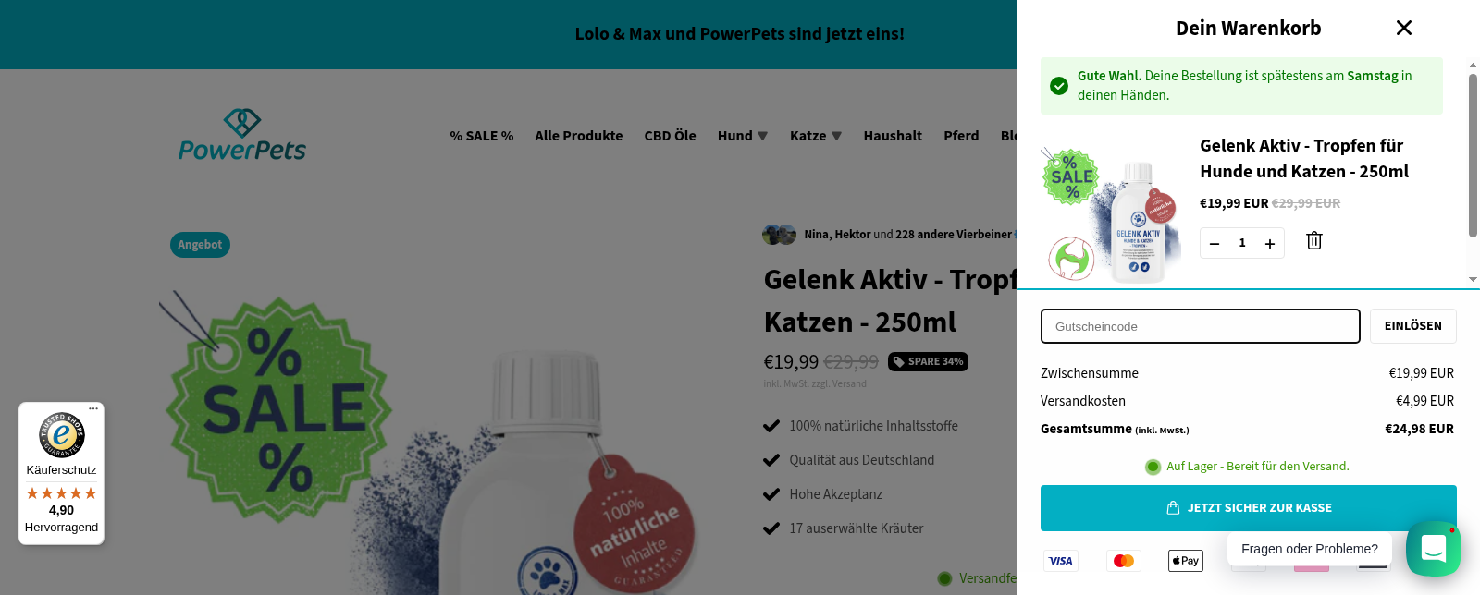The width and height of the screenshot is (1480, 595).
Task: Decrease quantity with minus button
Action: click(1215, 243)
